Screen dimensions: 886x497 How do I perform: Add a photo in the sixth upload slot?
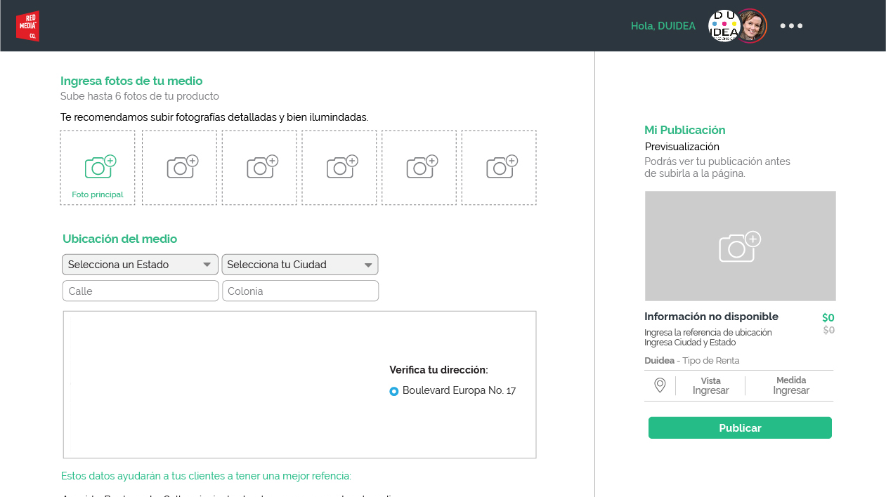[x=499, y=168]
